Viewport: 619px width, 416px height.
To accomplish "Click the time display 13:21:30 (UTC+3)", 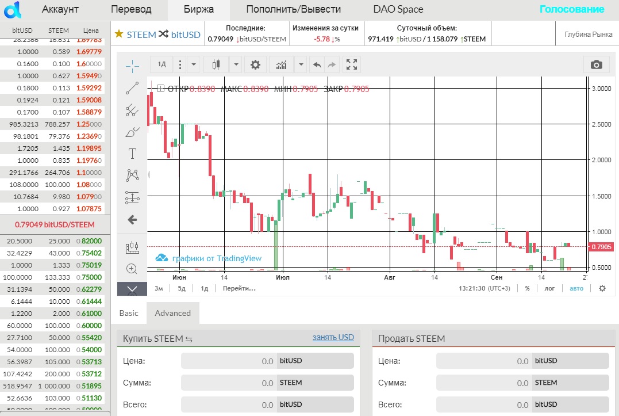I will [x=484, y=288].
